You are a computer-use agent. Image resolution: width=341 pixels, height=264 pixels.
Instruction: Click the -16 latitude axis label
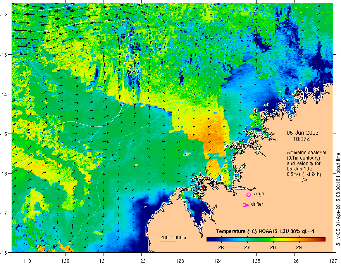(x=4, y=174)
